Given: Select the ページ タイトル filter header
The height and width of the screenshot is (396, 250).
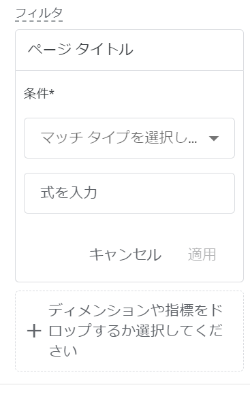Looking at the screenshot, I should tap(129, 50).
